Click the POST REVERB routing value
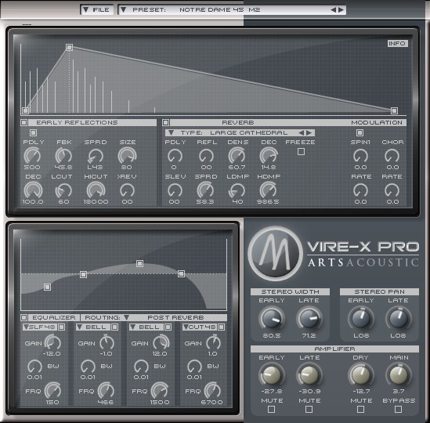The height and width of the screenshot is (423, 430). (175, 317)
